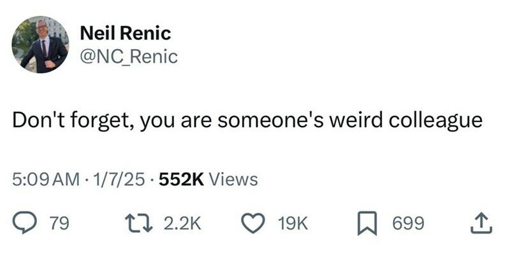Click the display name Neil Renic
This screenshot has width=510, height=264.
pos(125,32)
